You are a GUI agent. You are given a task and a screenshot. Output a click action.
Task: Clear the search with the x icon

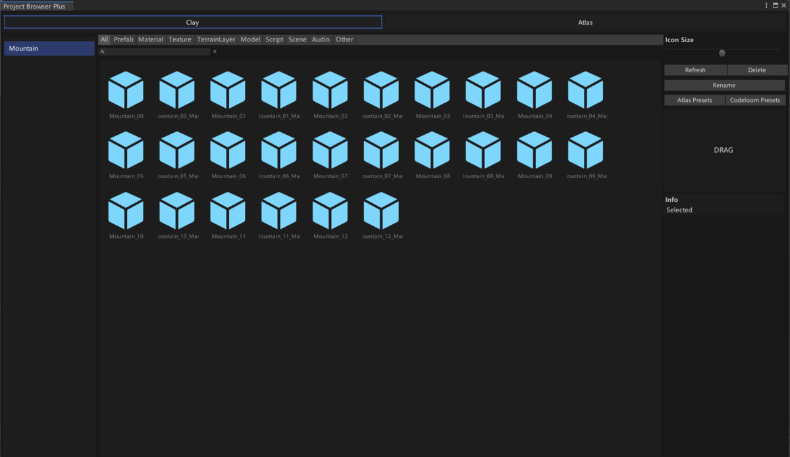pyautogui.click(x=215, y=51)
